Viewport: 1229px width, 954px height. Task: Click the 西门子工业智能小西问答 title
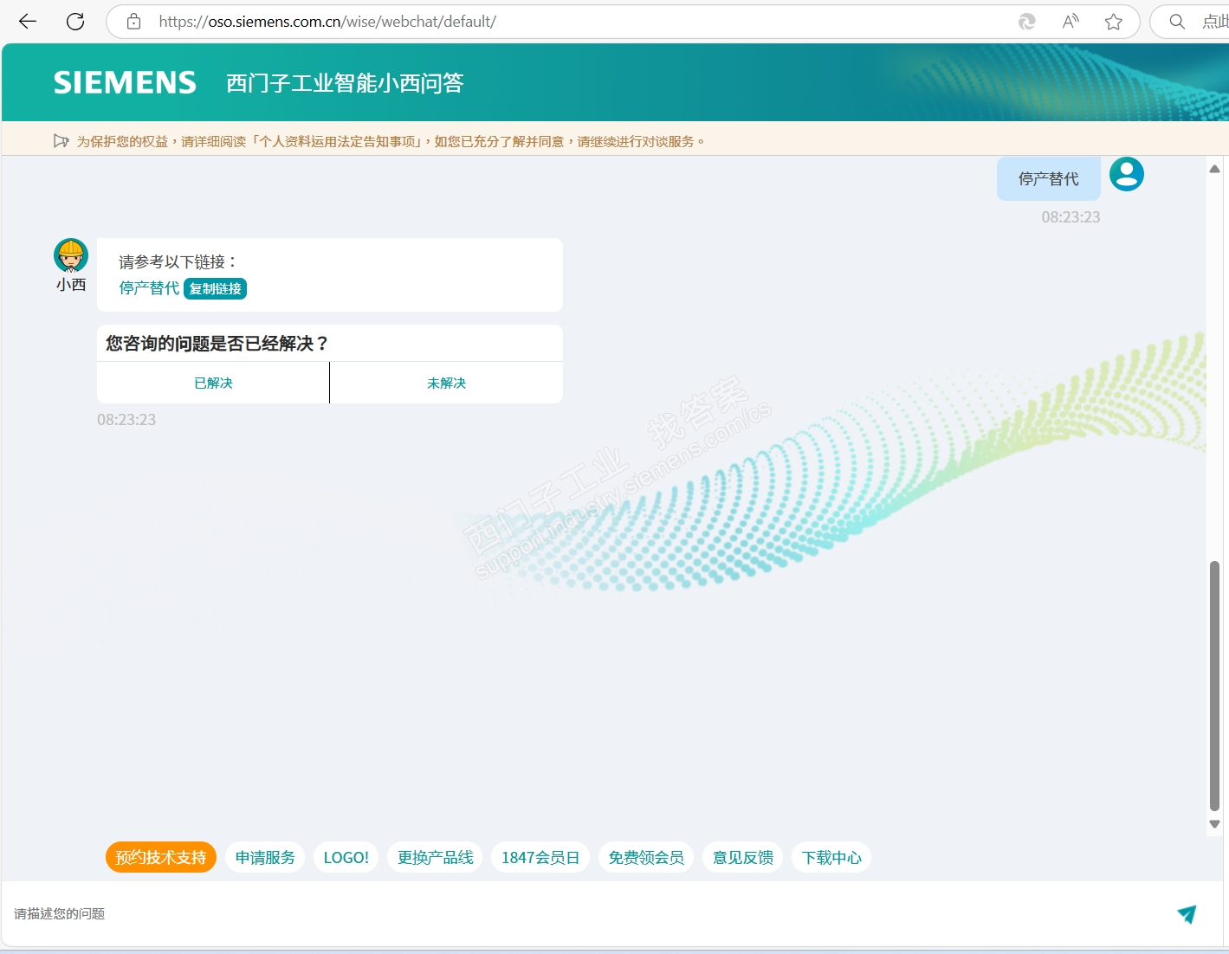345,82
